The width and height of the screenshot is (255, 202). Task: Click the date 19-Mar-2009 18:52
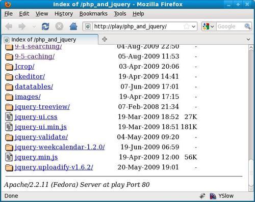148,117
